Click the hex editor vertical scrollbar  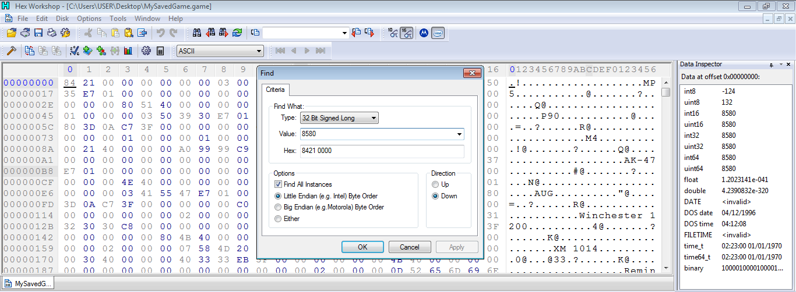click(x=666, y=175)
